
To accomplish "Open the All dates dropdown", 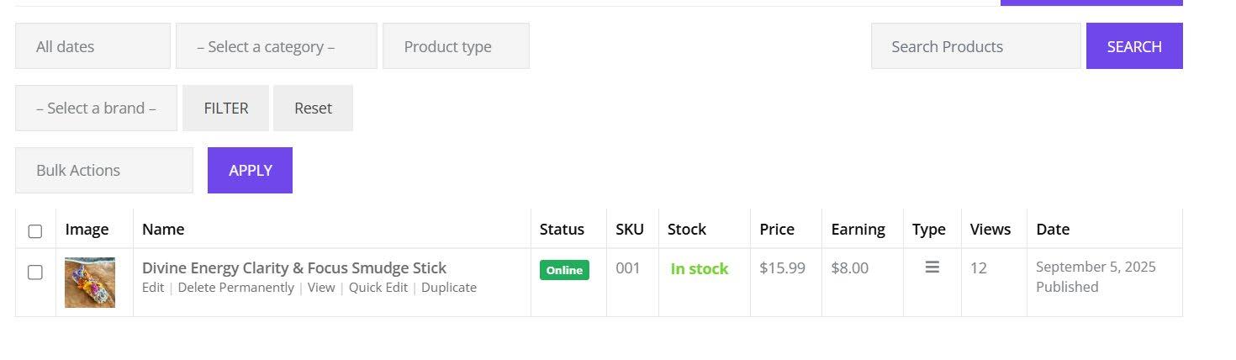I will tap(92, 46).
